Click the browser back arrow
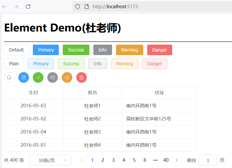This screenshot has height=168, width=232. click(x=5, y=7)
